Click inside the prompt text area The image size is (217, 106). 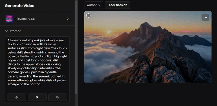click(x=37, y=63)
